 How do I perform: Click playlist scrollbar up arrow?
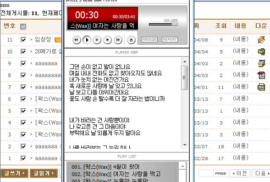(183, 166)
